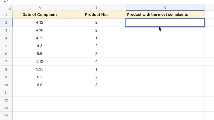Select the cell containing date 6.8
The width and height of the screenshot is (214, 120).
pos(40,85)
